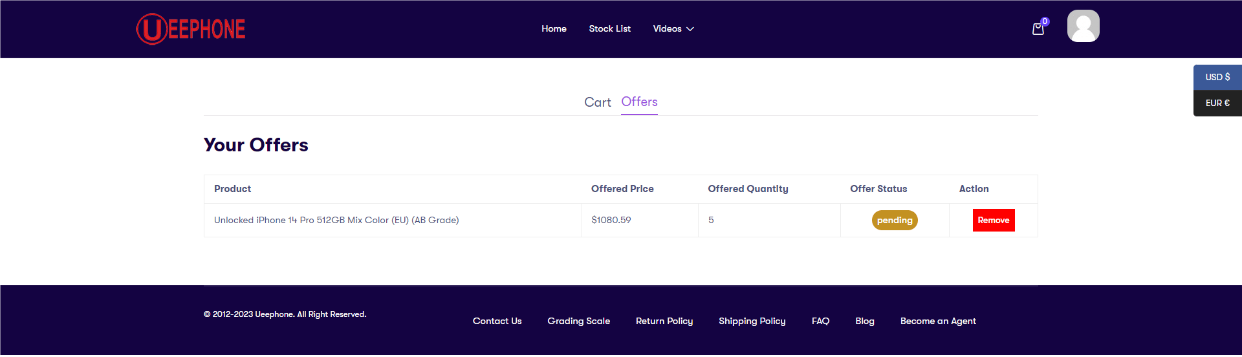The image size is (1242, 357).
Task: Click the cart item count badge
Action: (x=1045, y=21)
